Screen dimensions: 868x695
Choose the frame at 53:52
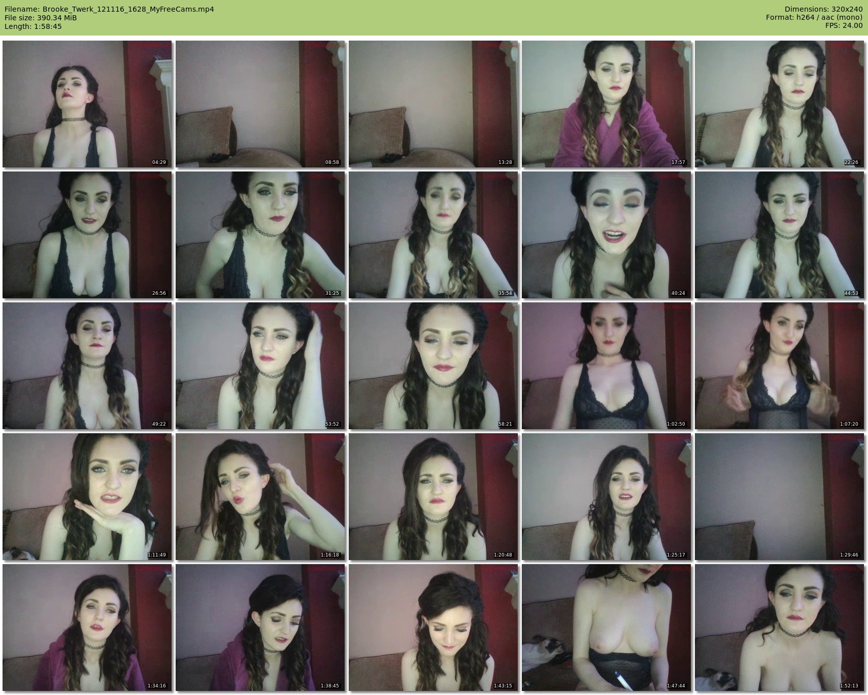click(260, 366)
